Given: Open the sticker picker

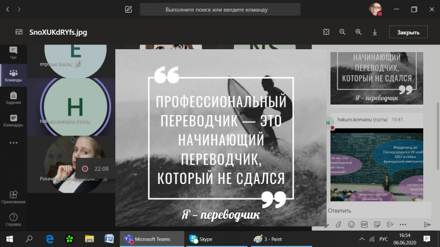Looking at the screenshot, I should [x=377, y=224].
